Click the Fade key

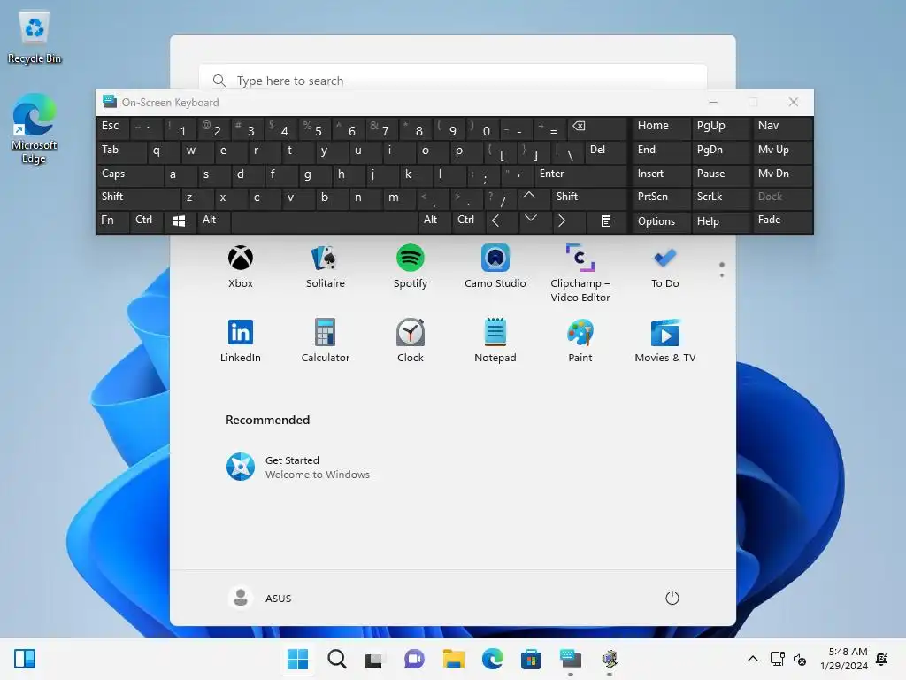(782, 220)
